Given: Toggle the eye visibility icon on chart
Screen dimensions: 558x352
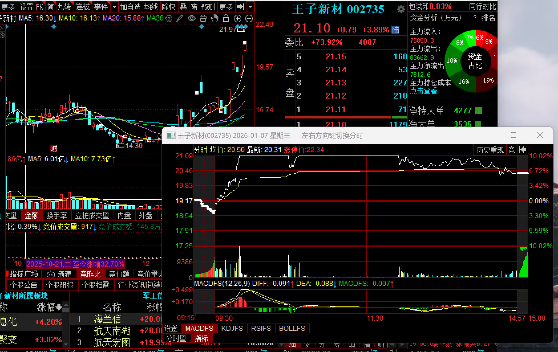Looking at the screenshot, I should click(x=191, y=19).
